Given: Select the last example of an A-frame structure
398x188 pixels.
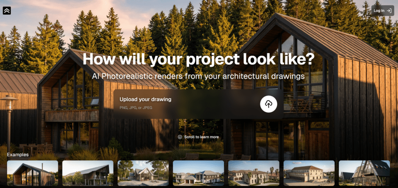Looking at the screenshot, I should [x=364, y=173].
